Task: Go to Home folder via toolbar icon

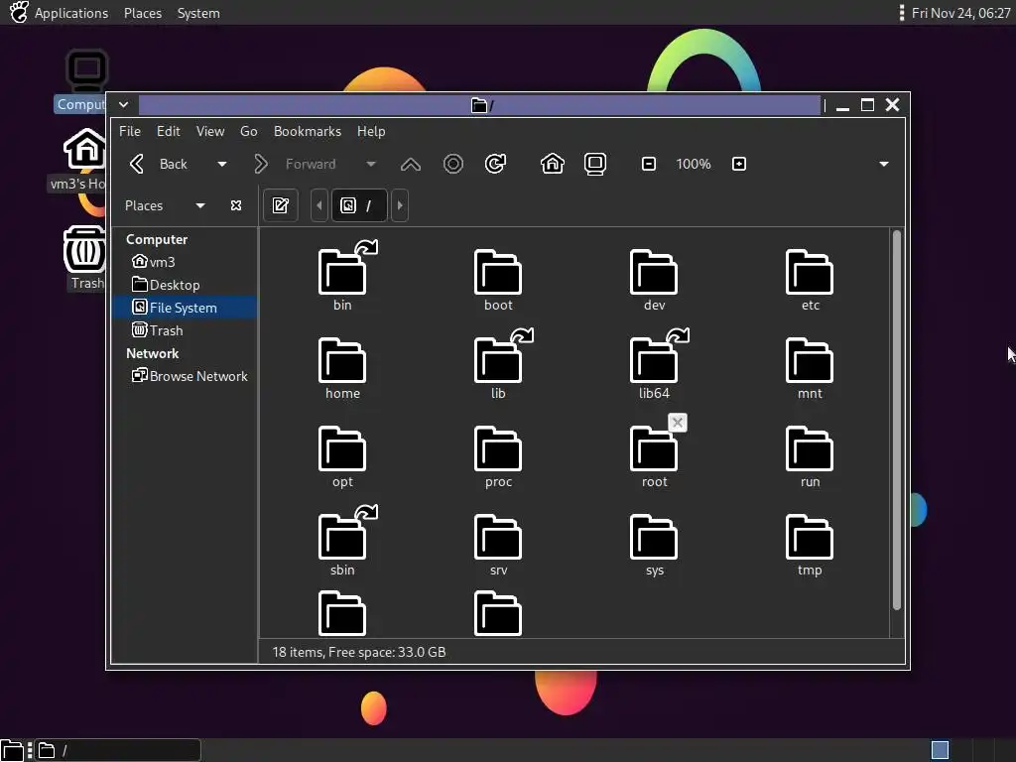Action: click(553, 164)
